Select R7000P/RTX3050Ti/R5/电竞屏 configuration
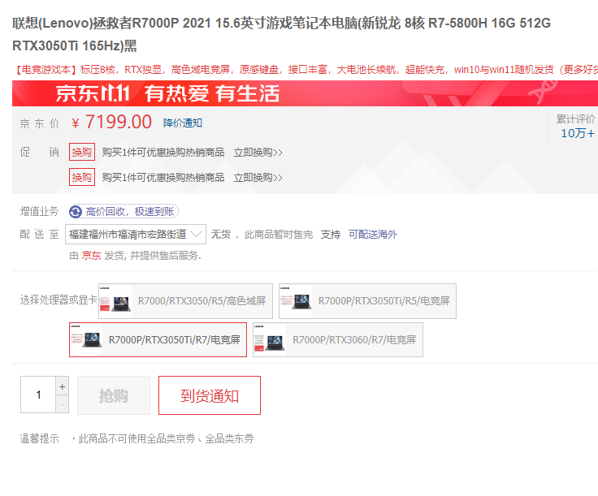The height and width of the screenshot is (496, 598). 367,301
